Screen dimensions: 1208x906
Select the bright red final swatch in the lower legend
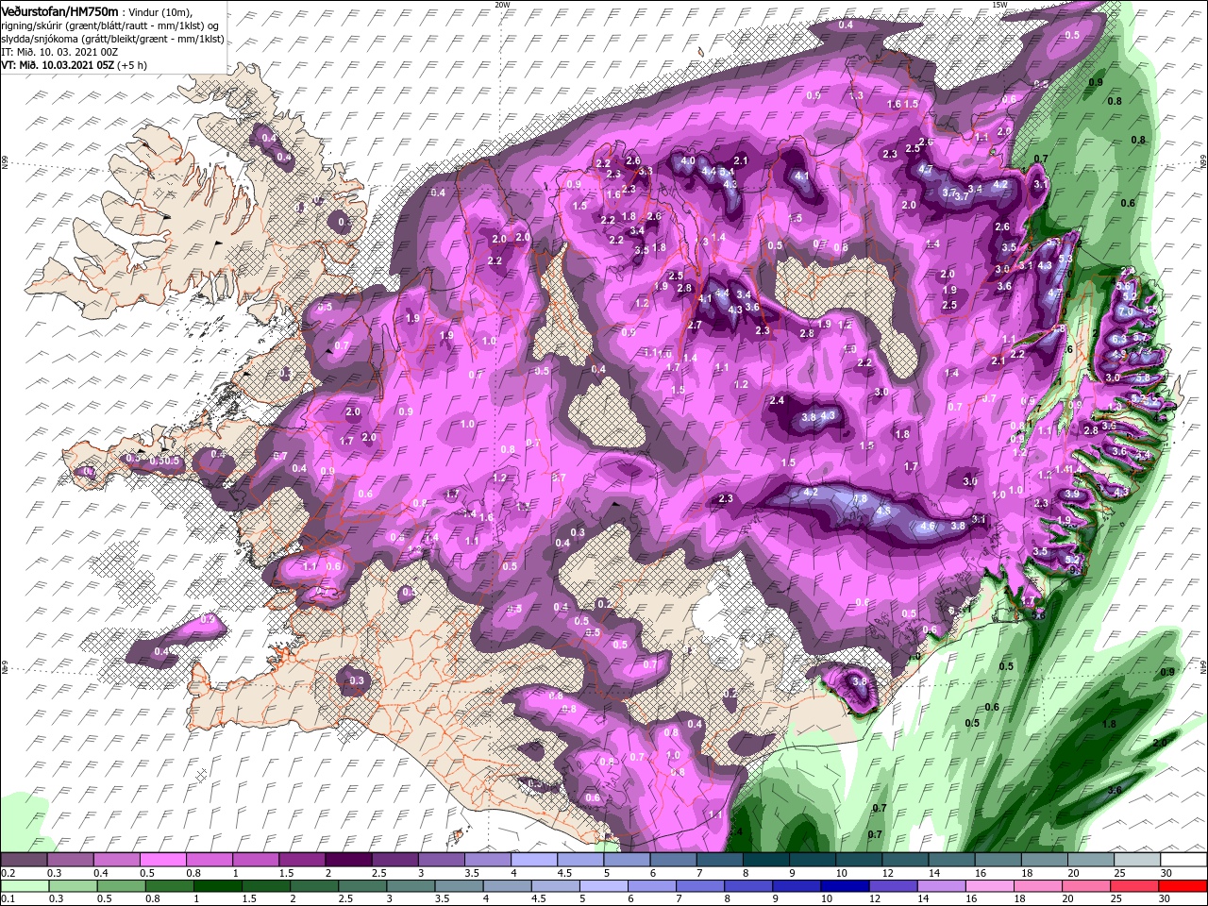[1183, 886]
